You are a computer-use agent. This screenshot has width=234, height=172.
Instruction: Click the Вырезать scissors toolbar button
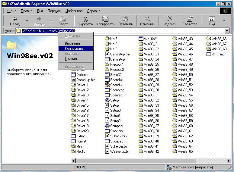pos(85,21)
